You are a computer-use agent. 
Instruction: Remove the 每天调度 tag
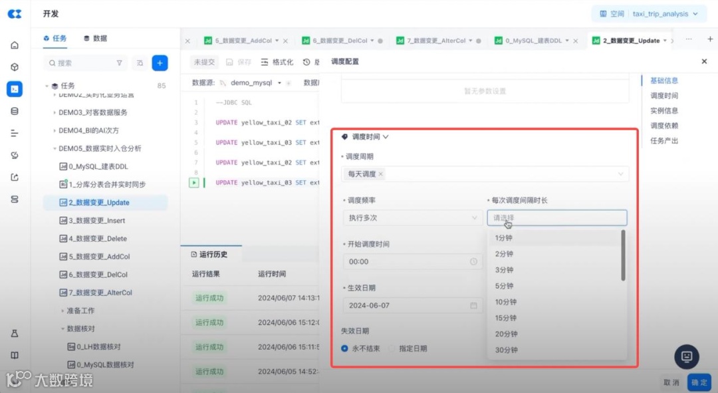[380, 174]
